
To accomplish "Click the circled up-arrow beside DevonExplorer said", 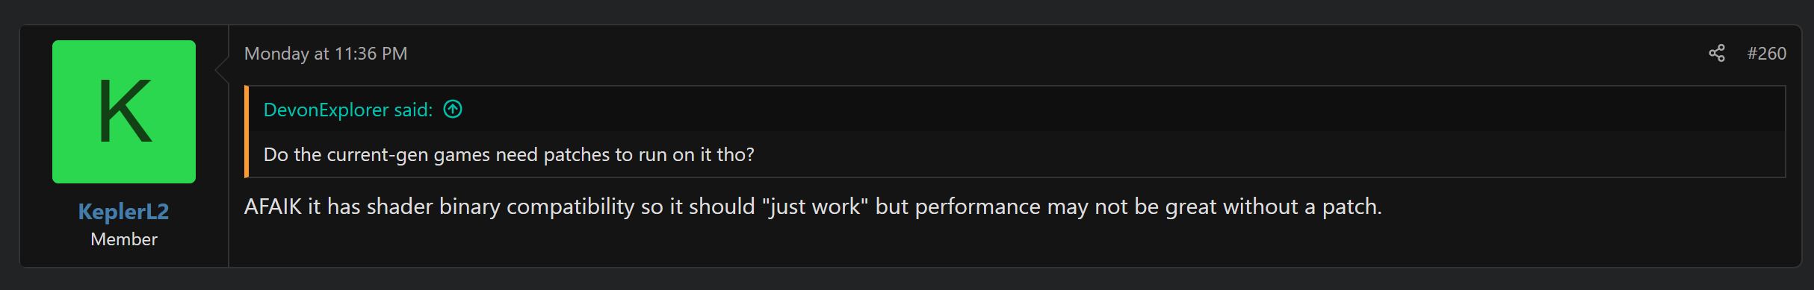I will click(x=453, y=110).
